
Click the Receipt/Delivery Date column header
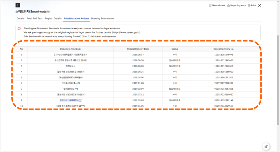pos(138,49)
